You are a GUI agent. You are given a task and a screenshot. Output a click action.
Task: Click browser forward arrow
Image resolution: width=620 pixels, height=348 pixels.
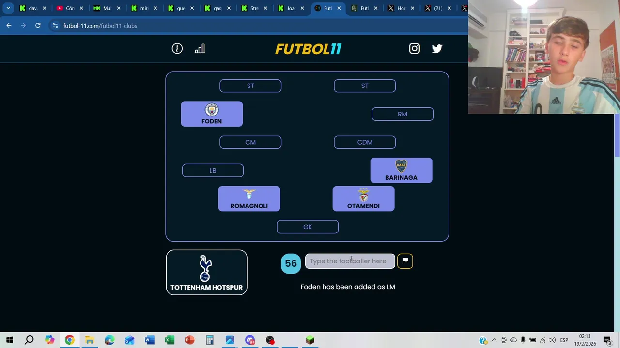pyautogui.click(x=23, y=25)
